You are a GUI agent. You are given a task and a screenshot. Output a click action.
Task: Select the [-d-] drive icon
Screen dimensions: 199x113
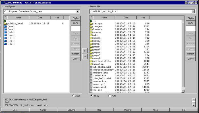tap(5, 32)
